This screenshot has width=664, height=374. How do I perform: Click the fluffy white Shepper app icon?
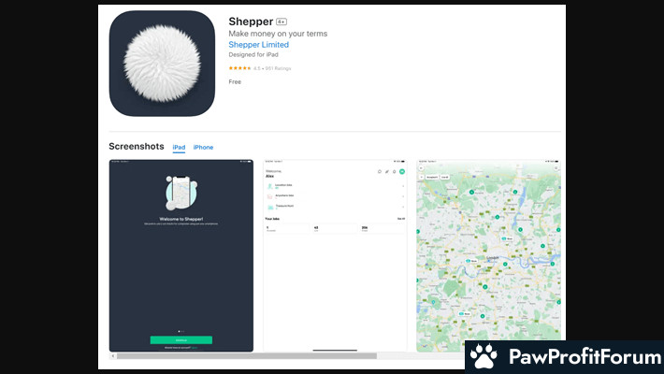pos(162,64)
